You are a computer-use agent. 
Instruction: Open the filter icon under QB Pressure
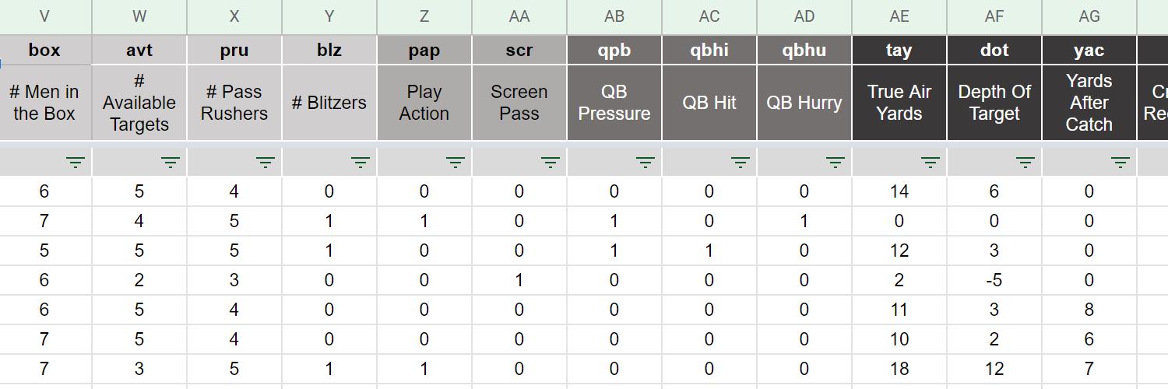646,163
